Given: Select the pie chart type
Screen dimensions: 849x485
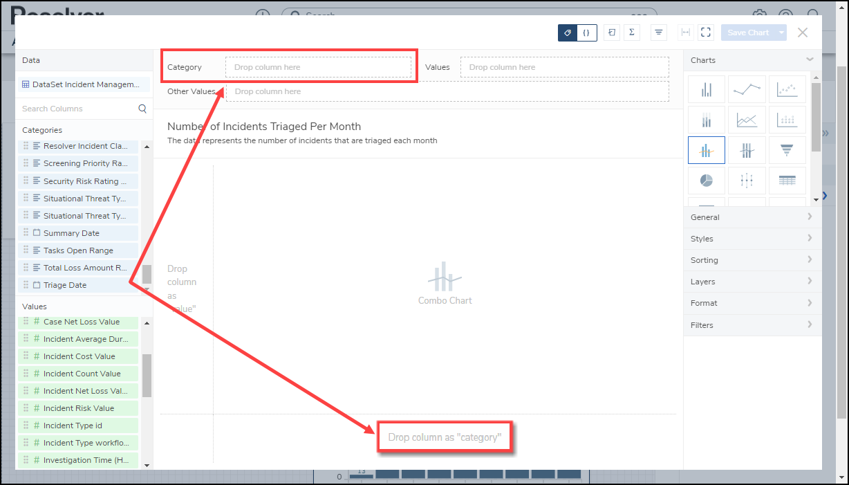Looking at the screenshot, I should [706, 181].
